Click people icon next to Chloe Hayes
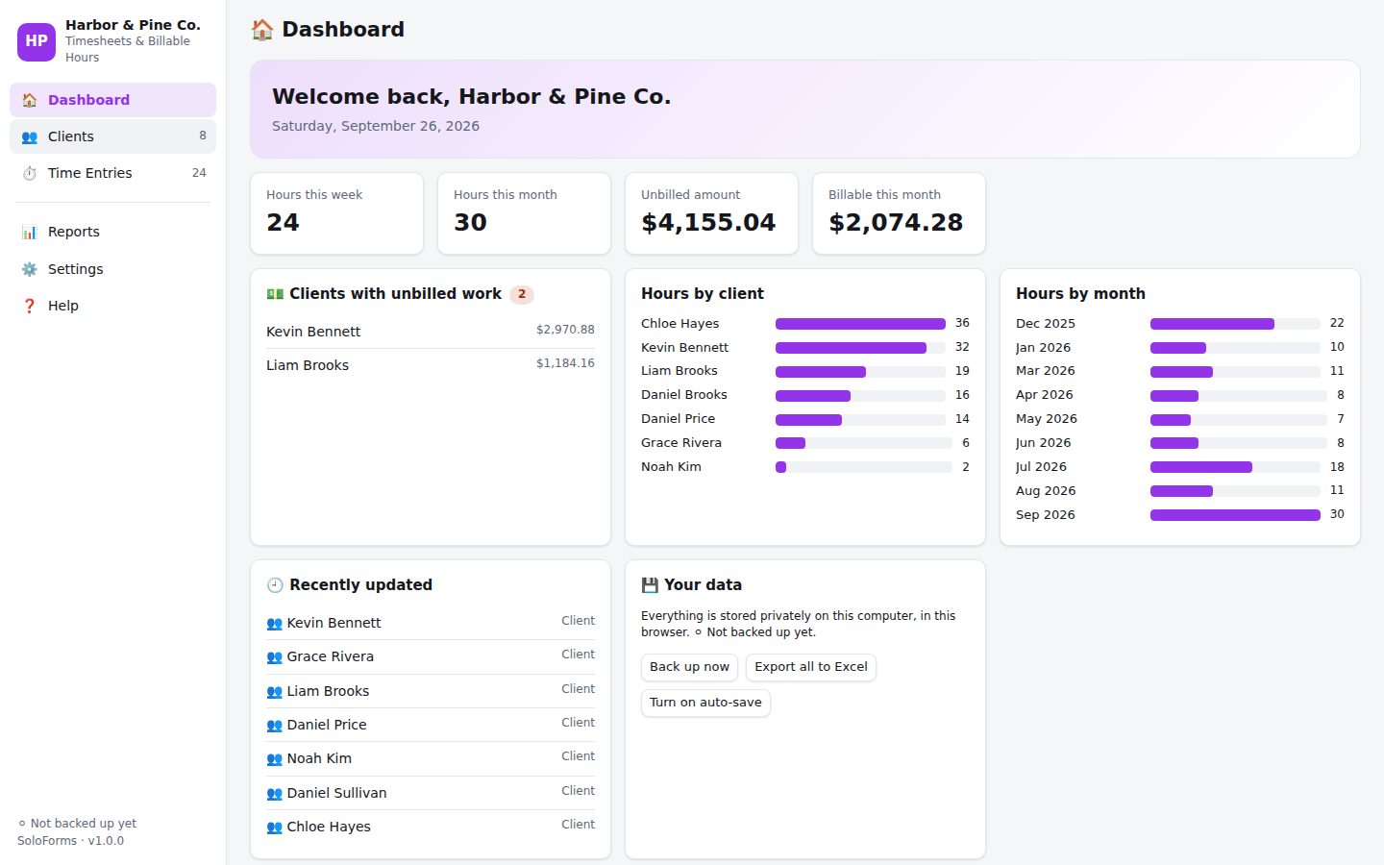1384x865 pixels. click(274, 828)
